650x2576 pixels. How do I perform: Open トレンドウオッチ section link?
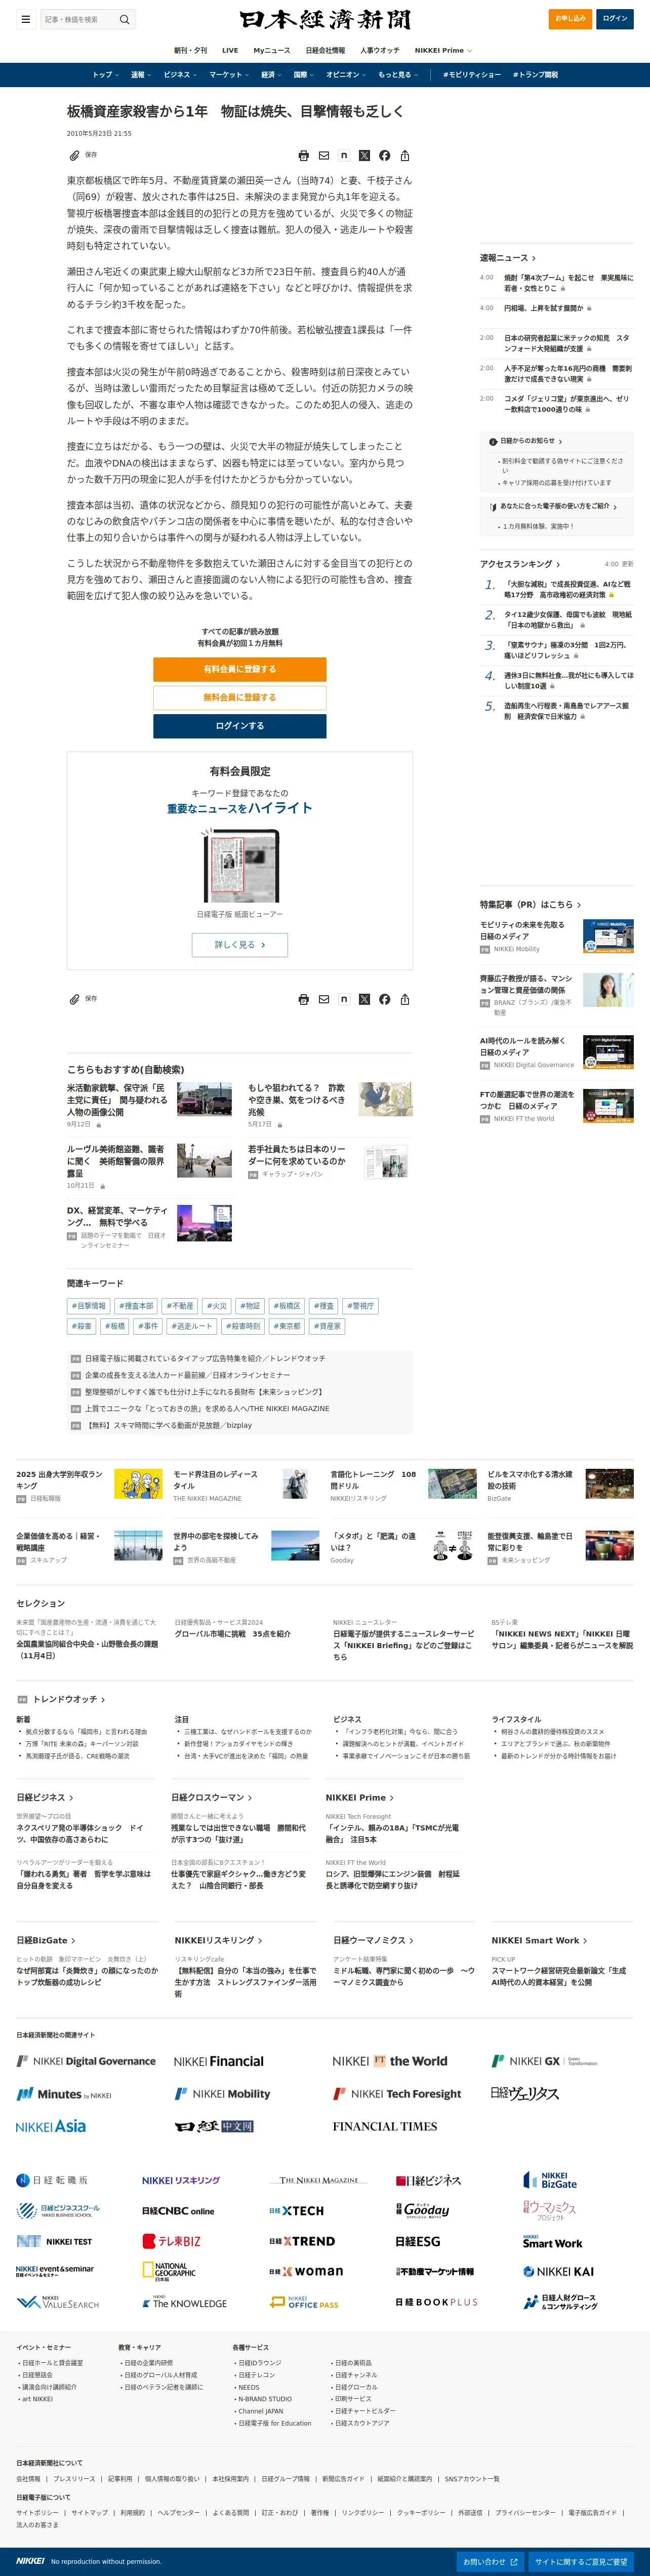click(69, 1699)
